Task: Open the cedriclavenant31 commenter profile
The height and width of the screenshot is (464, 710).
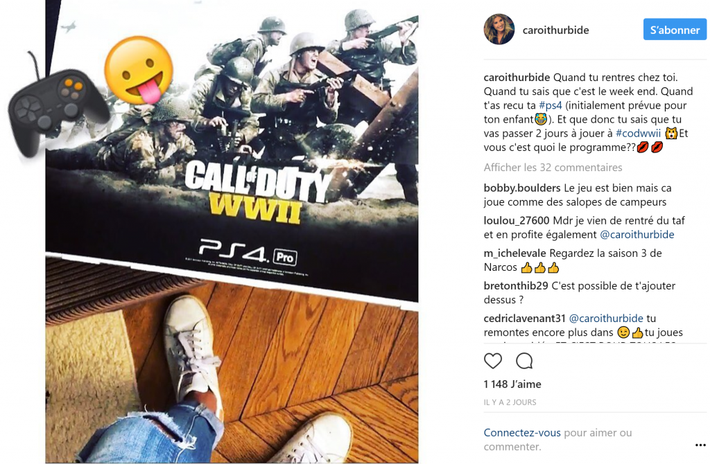Action: (x=524, y=319)
